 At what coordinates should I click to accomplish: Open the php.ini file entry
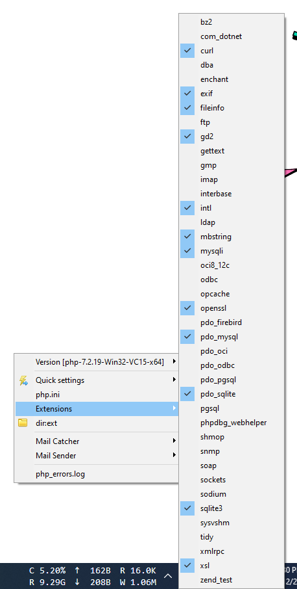pyautogui.click(x=97, y=395)
